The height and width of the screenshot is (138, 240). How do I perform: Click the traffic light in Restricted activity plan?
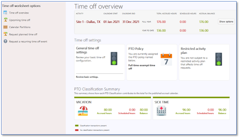pyautogui.click(x=219, y=59)
